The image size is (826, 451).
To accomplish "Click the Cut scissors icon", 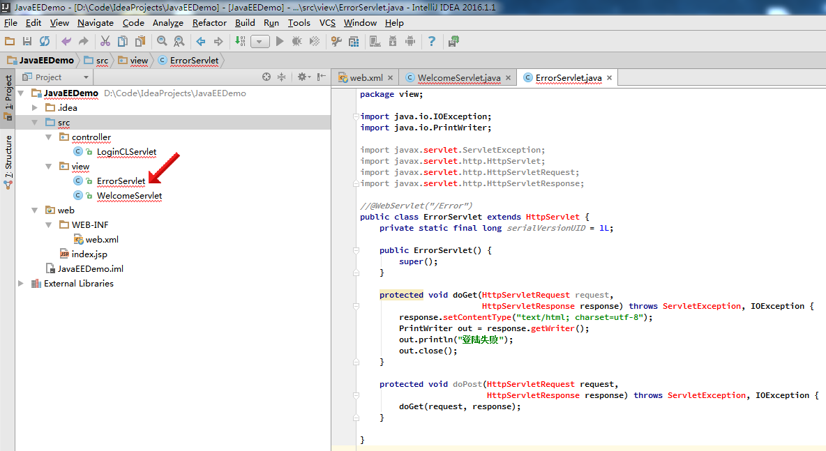I will click(x=105, y=41).
